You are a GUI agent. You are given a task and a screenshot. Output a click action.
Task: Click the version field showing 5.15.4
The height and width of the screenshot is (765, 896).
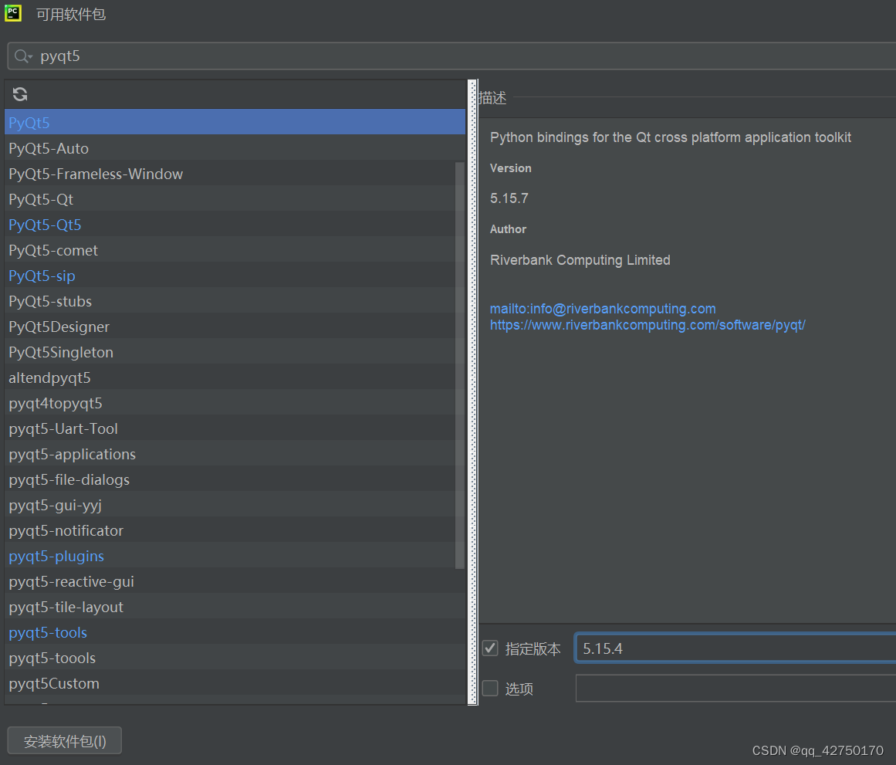click(x=735, y=648)
